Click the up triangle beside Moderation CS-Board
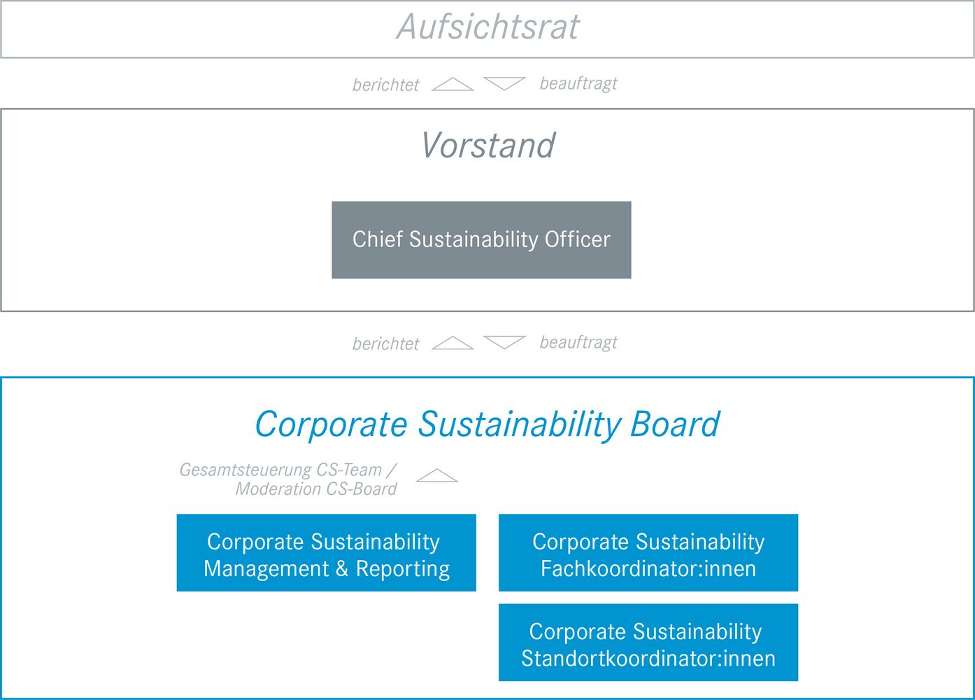Viewport: 975px width, 700px height. pyautogui.click(x=437, y=475)
